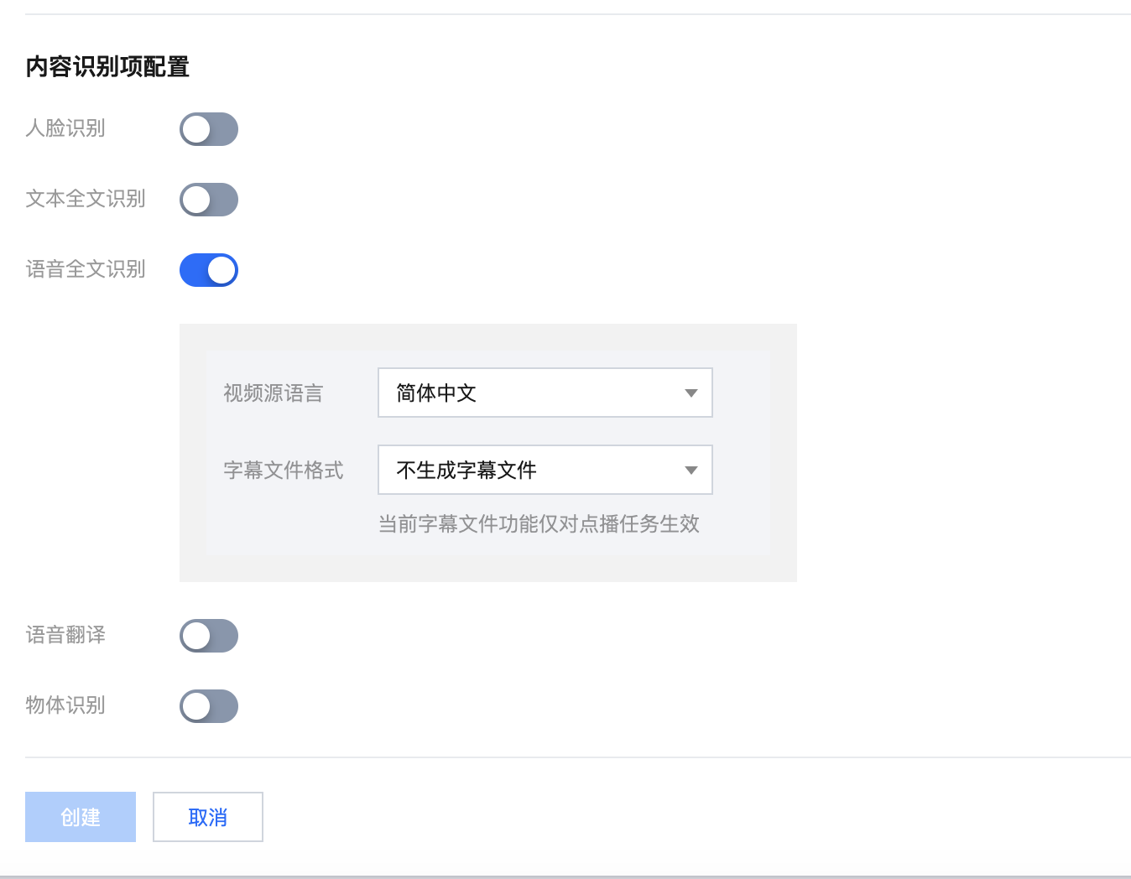1131x879 pixels.
Task: Click the 视频源语言 field label
Action: pyautogui.click(x=273, y=393)
